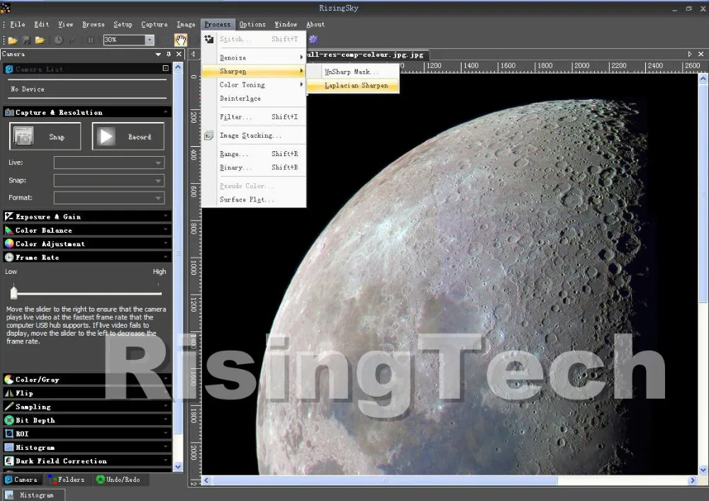Click the ROI panel icon
The width and height of the screenshot is (709, 501).
(x=9, y=433)
